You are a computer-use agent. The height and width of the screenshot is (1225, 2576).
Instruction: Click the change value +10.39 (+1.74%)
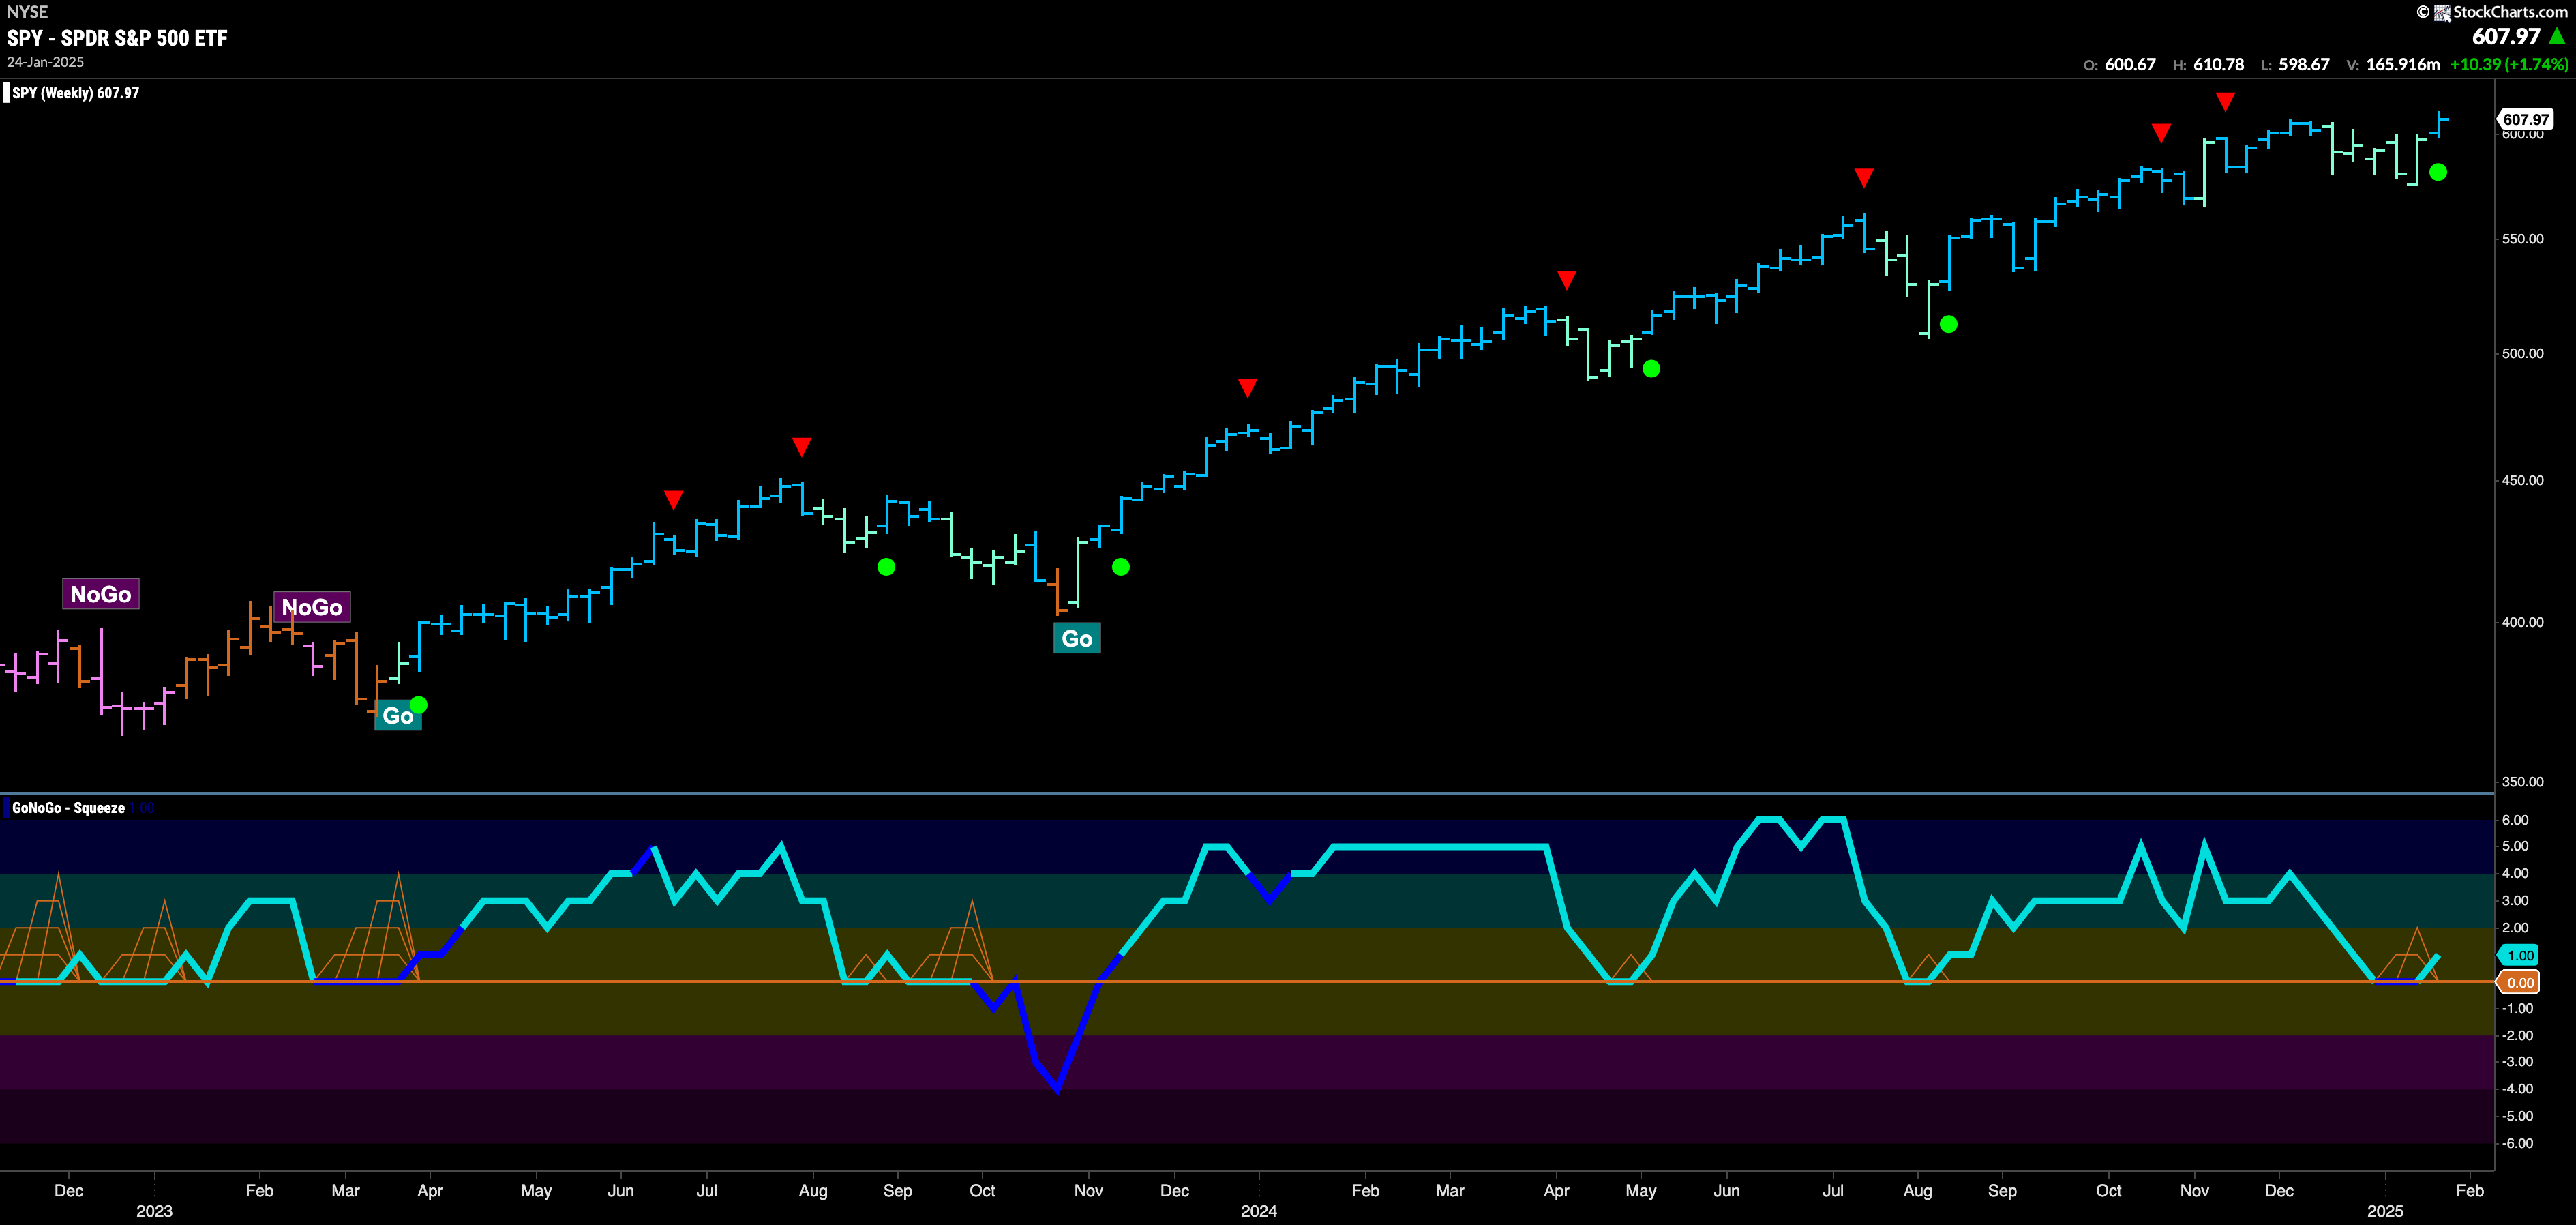point(2509,64)
